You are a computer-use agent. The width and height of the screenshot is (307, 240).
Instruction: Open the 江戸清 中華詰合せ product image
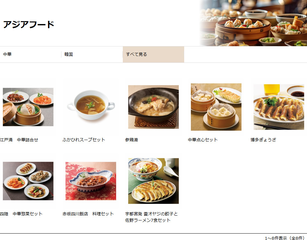tap(28, 107)
